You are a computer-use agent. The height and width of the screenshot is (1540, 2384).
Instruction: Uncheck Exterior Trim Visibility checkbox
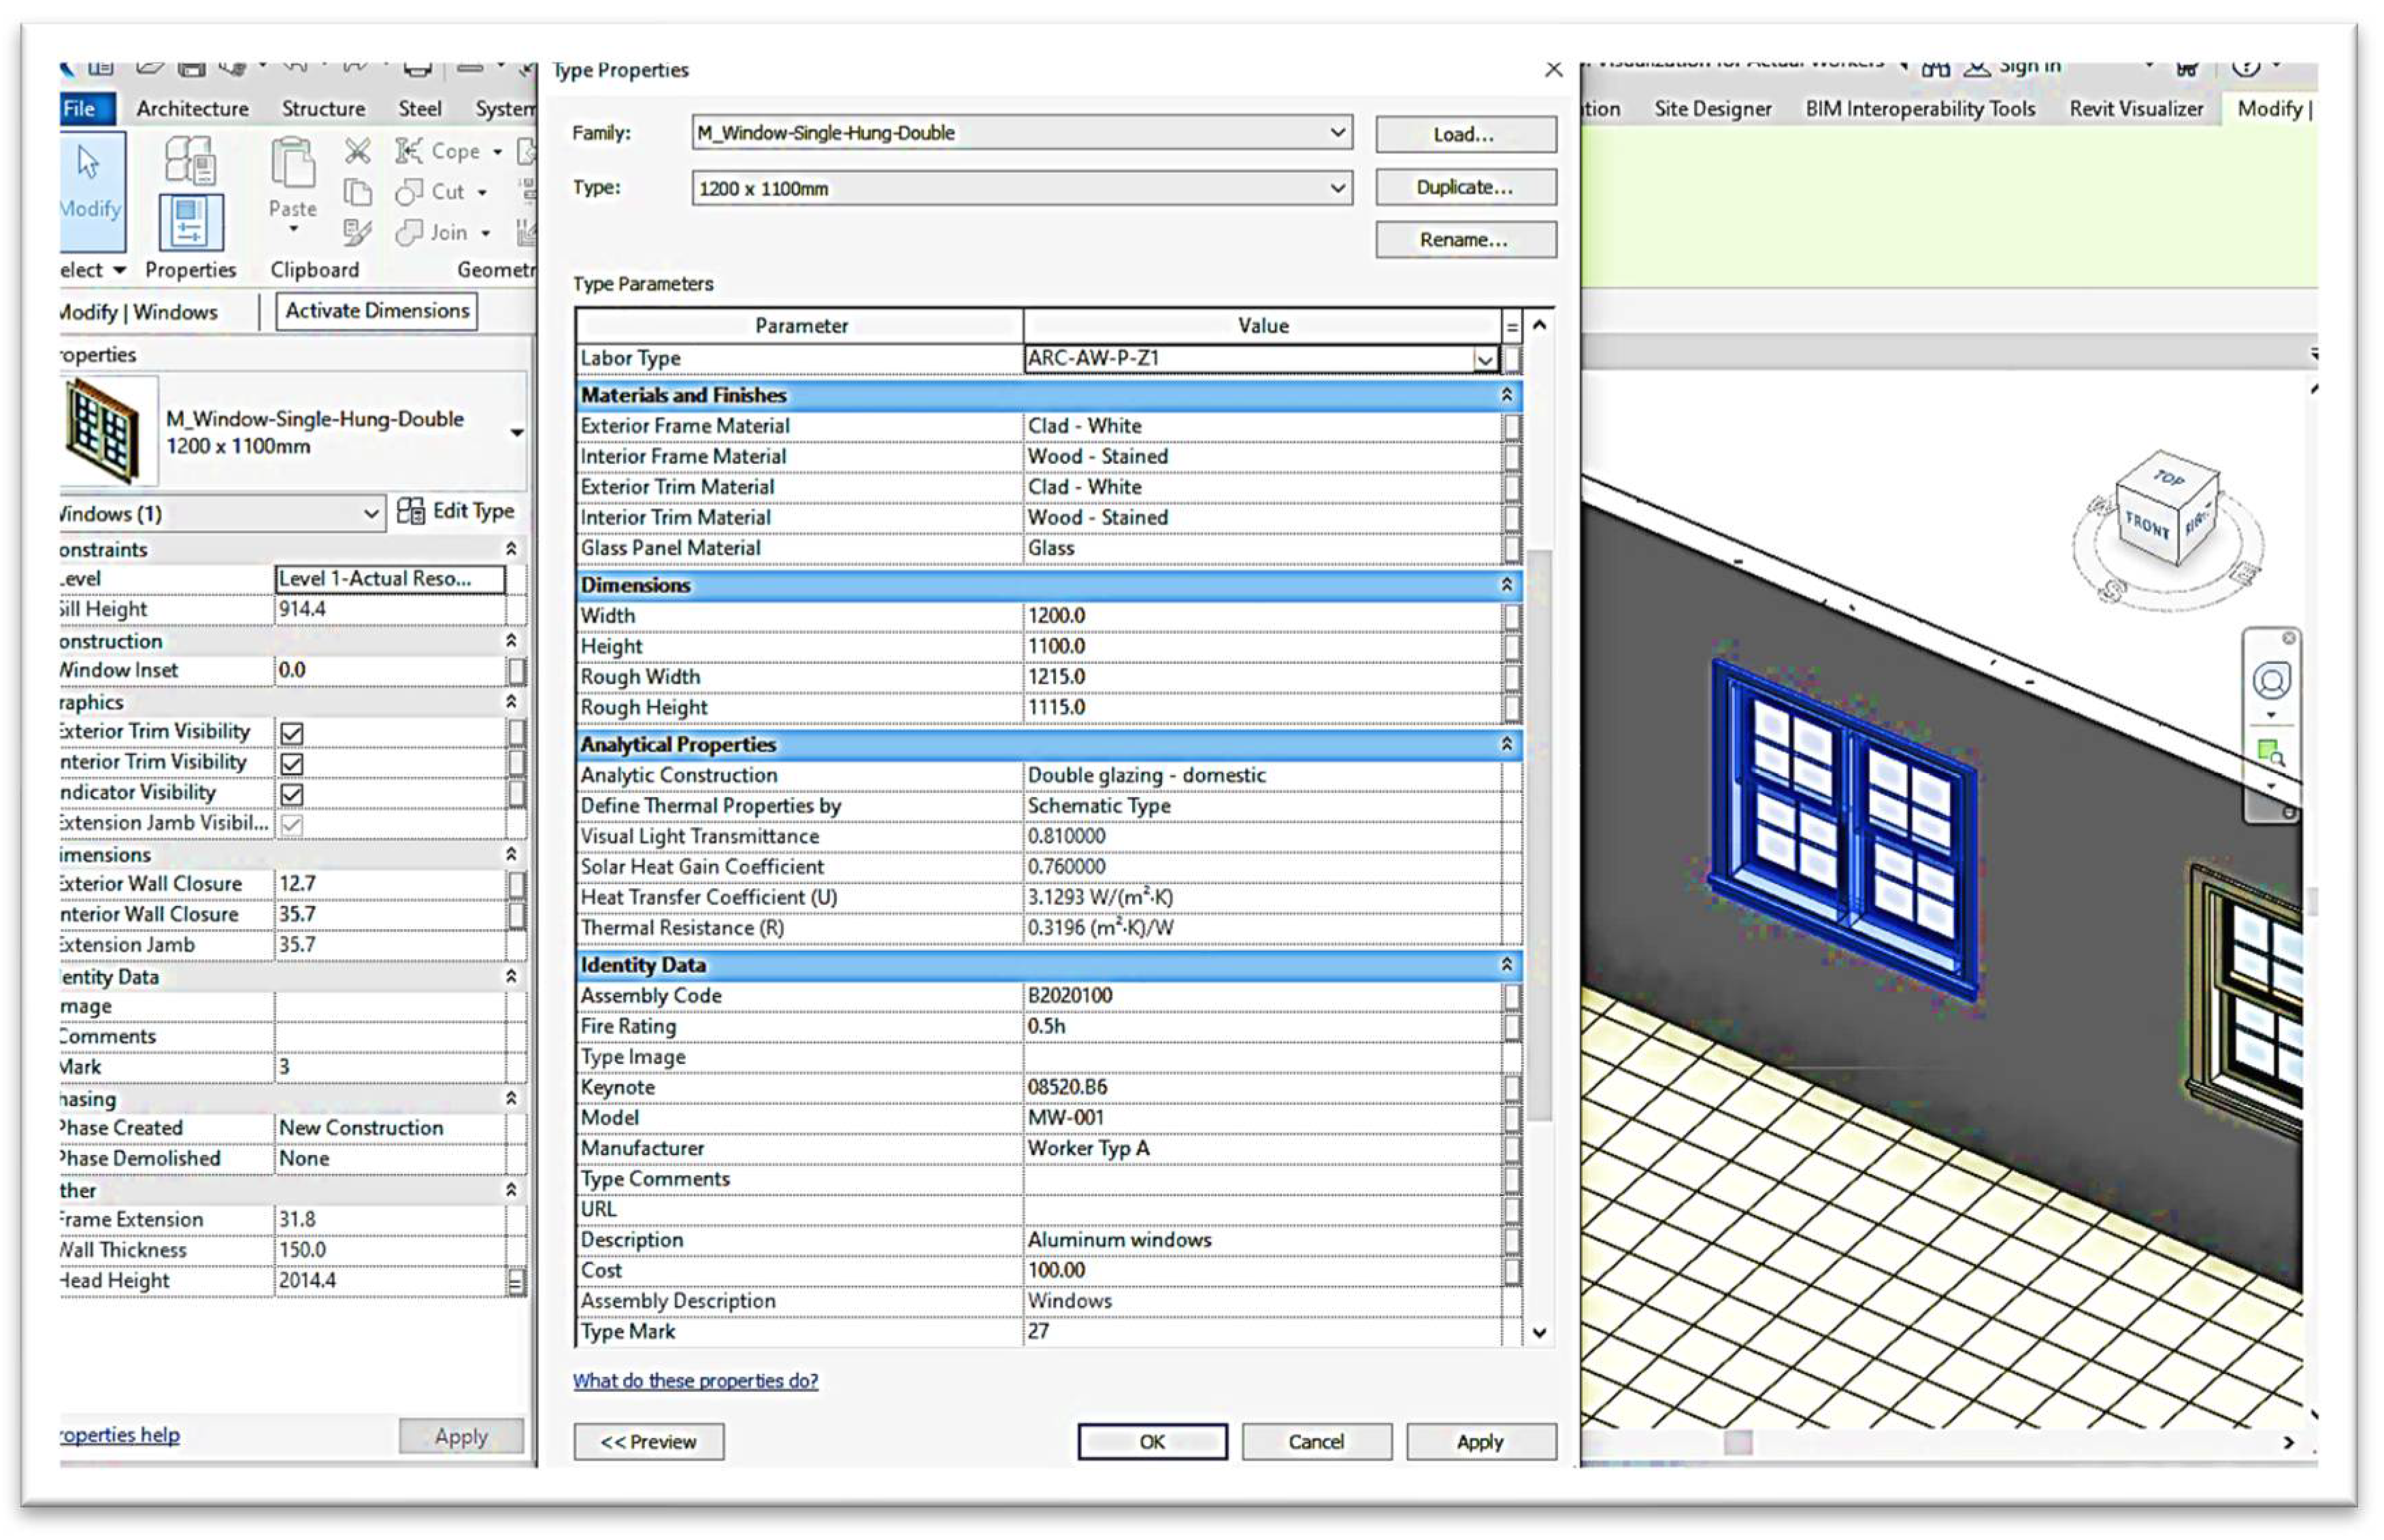coord(292,733)
